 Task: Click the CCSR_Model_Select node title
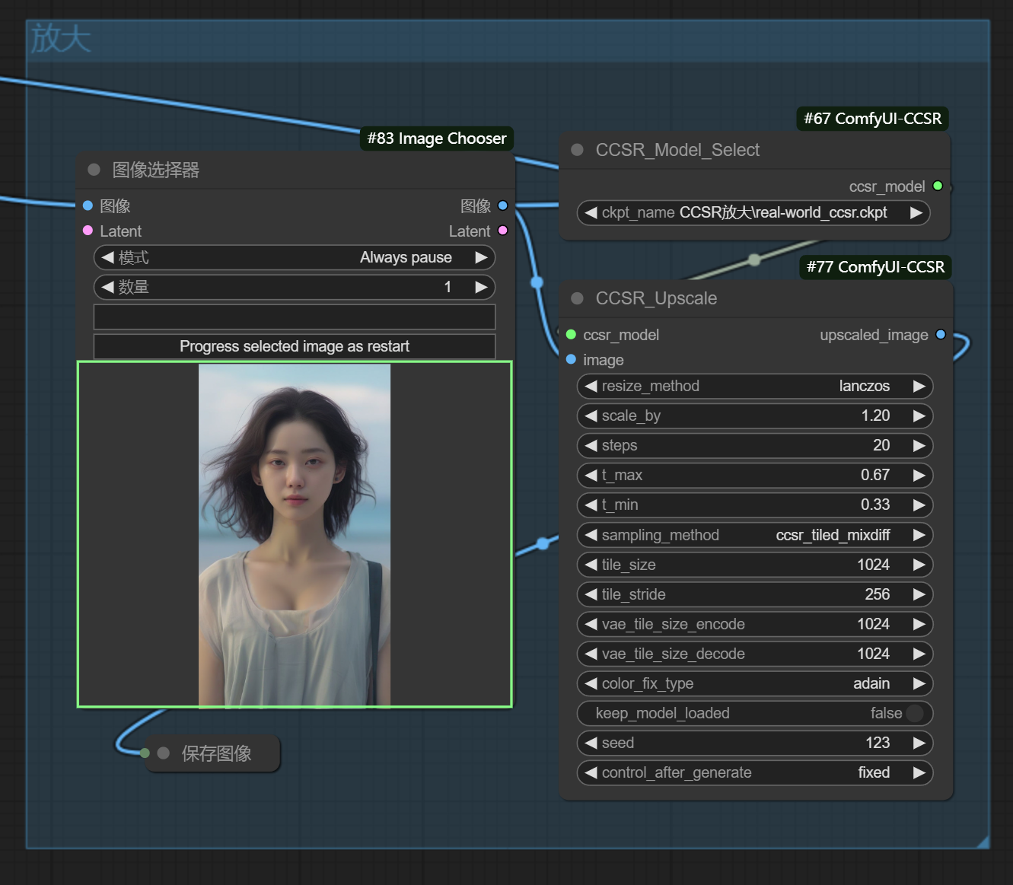677,150
